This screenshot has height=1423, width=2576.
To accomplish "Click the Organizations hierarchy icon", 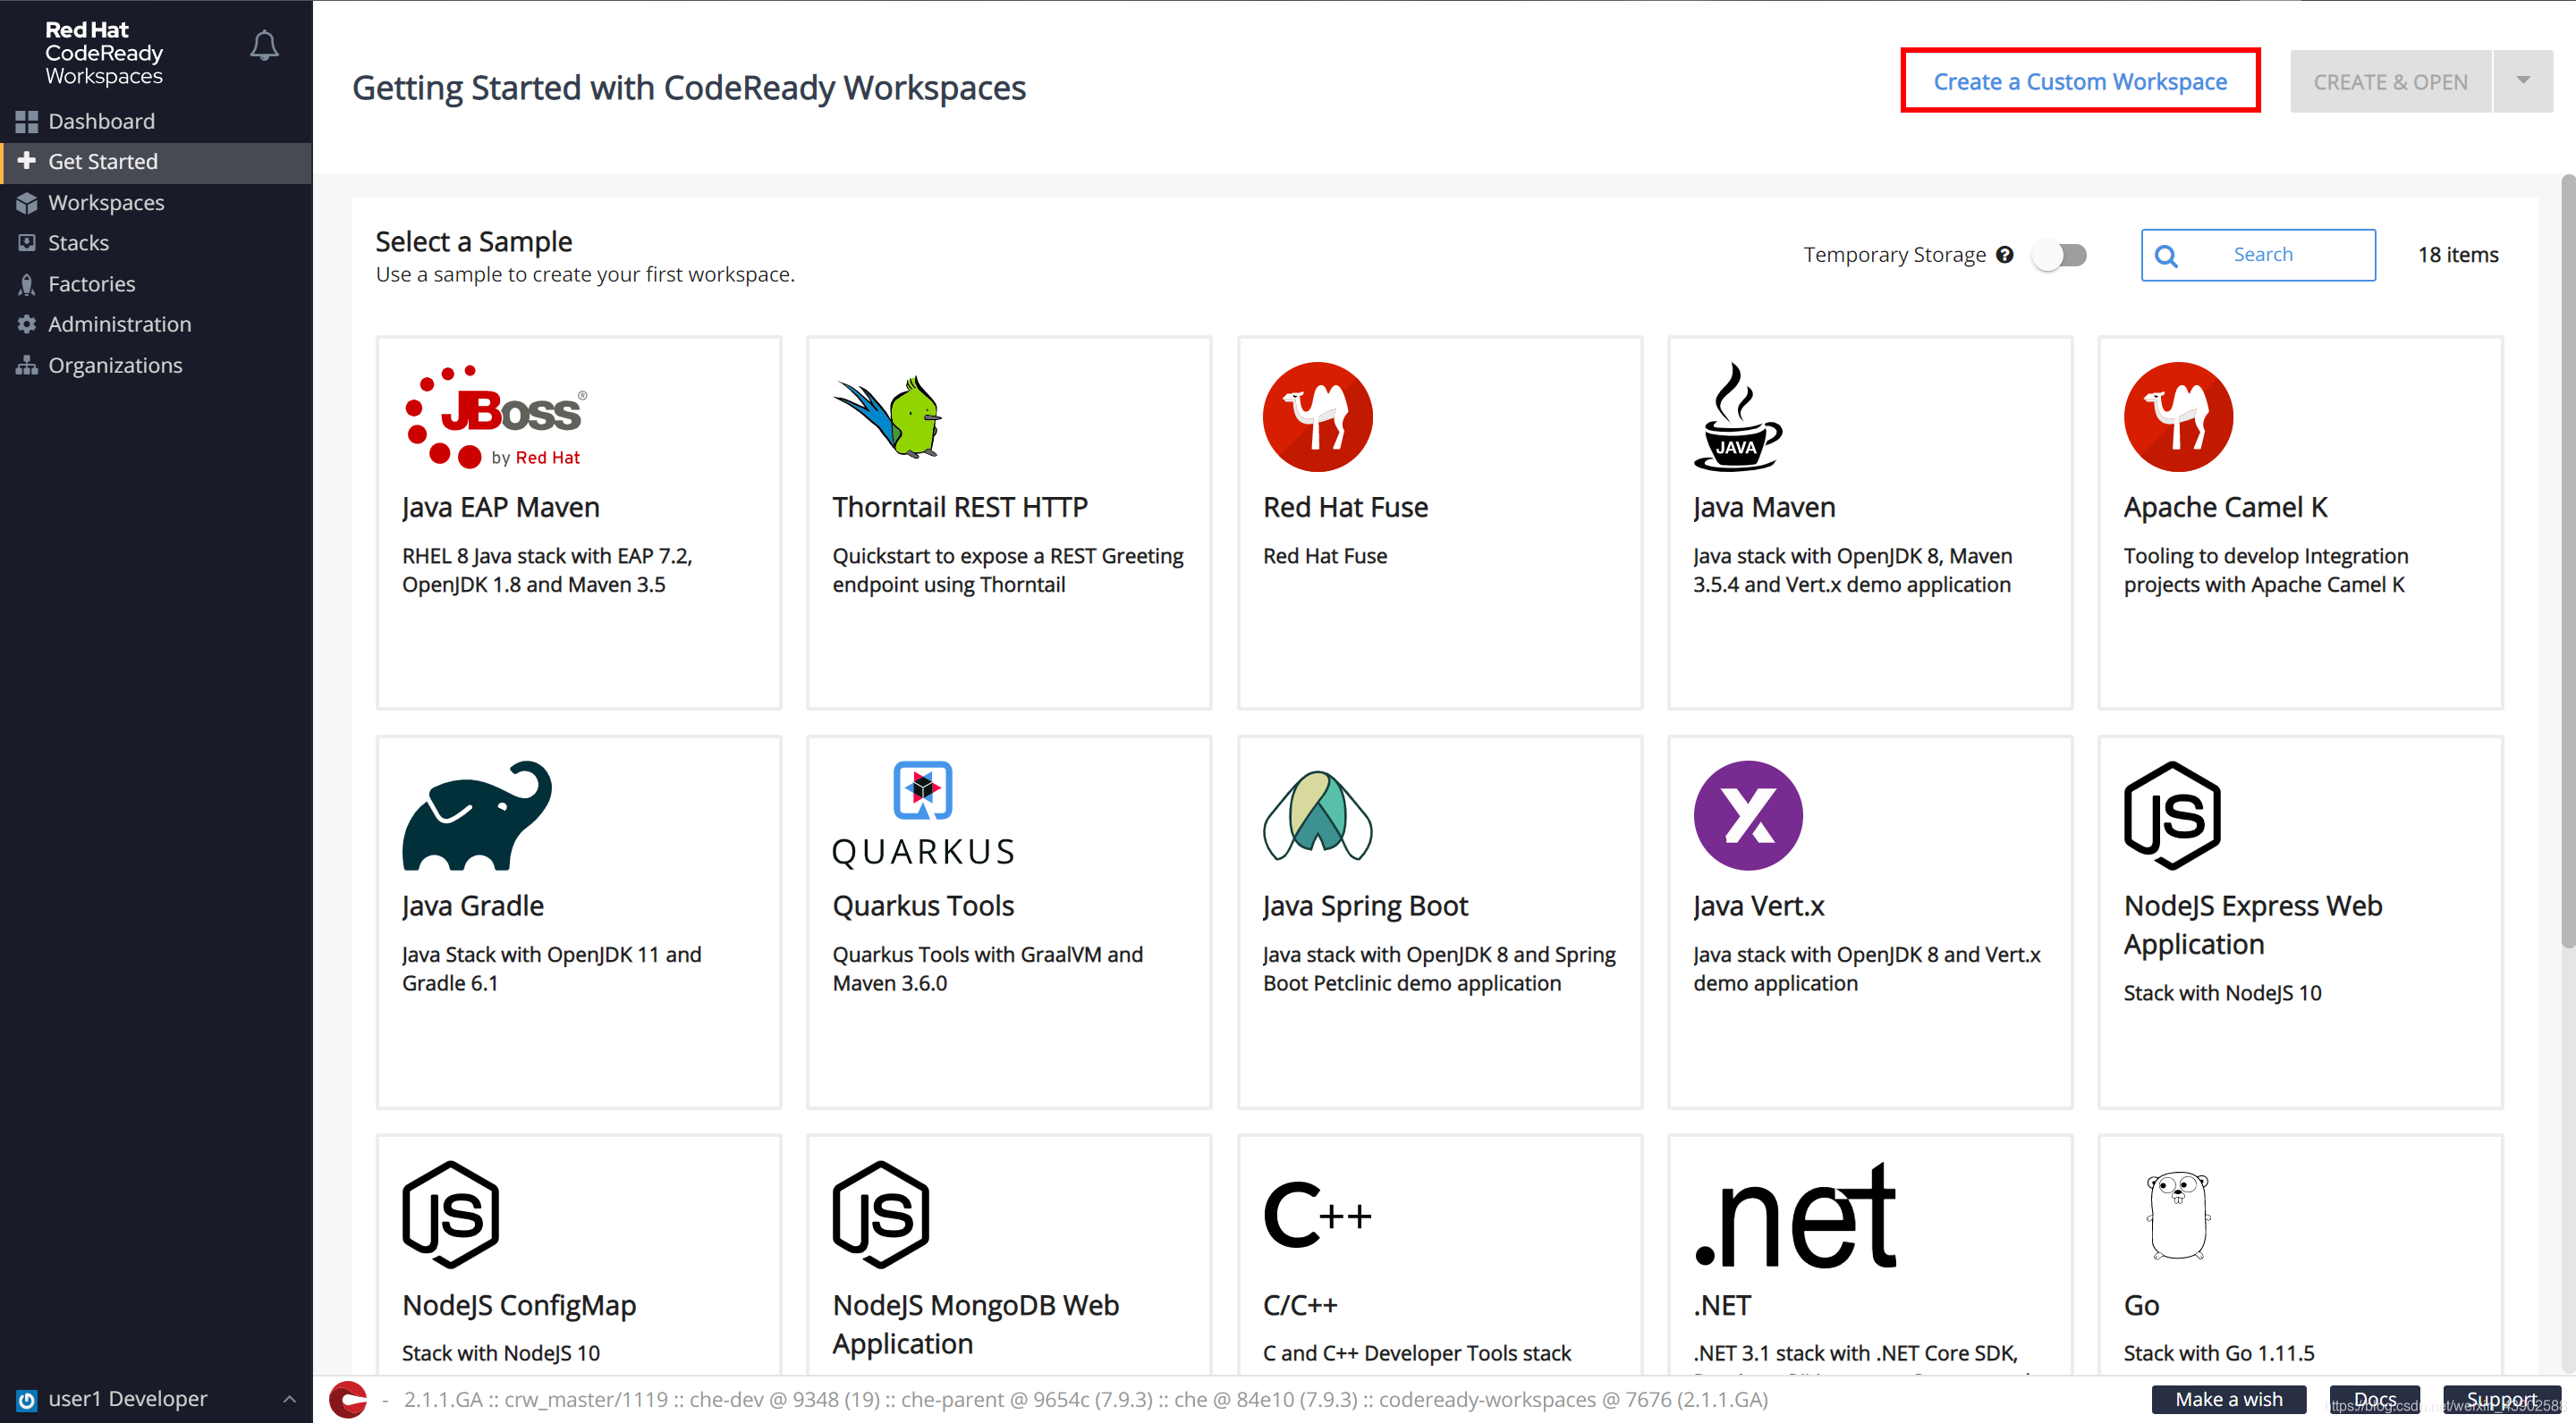I will [x=27, y=365].
